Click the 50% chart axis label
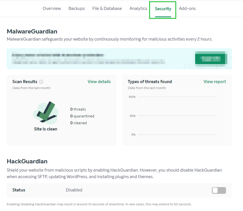 click(133, 116)
